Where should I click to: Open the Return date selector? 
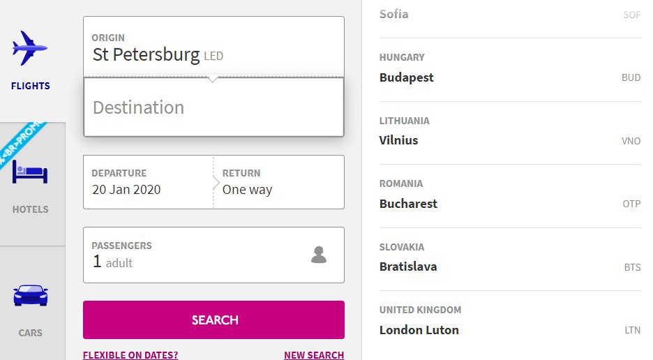[x=279, y=182]
